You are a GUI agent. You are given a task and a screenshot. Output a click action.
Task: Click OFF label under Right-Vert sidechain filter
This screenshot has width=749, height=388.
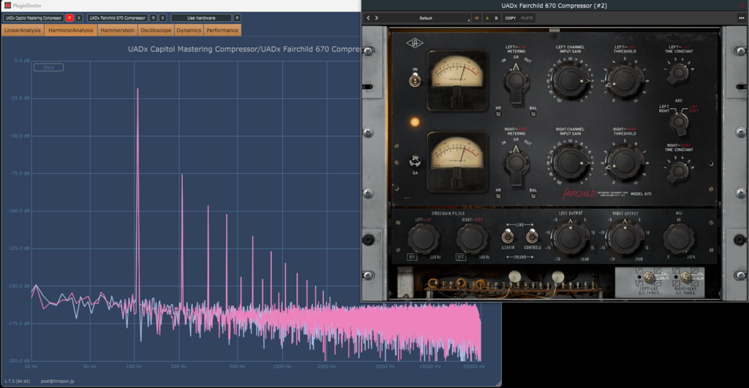(x=461, y=256)
